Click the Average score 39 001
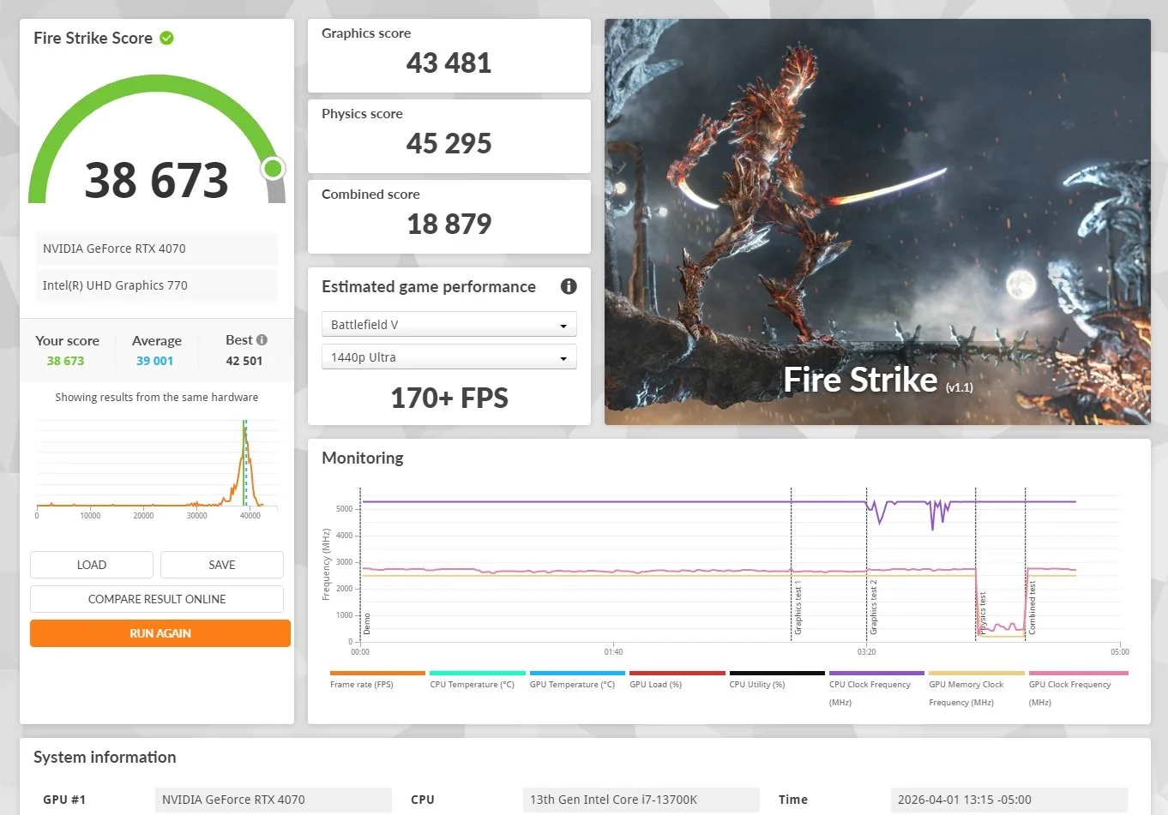1168x815 pixels. (x=154, y=361)
